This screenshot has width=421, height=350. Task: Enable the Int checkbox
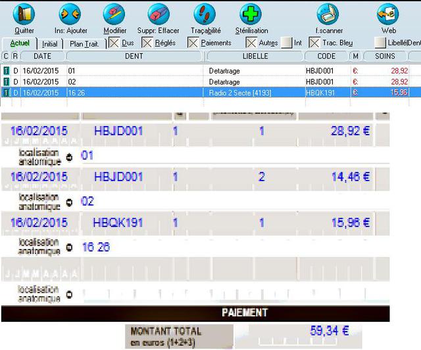click(x=287, y=43)
